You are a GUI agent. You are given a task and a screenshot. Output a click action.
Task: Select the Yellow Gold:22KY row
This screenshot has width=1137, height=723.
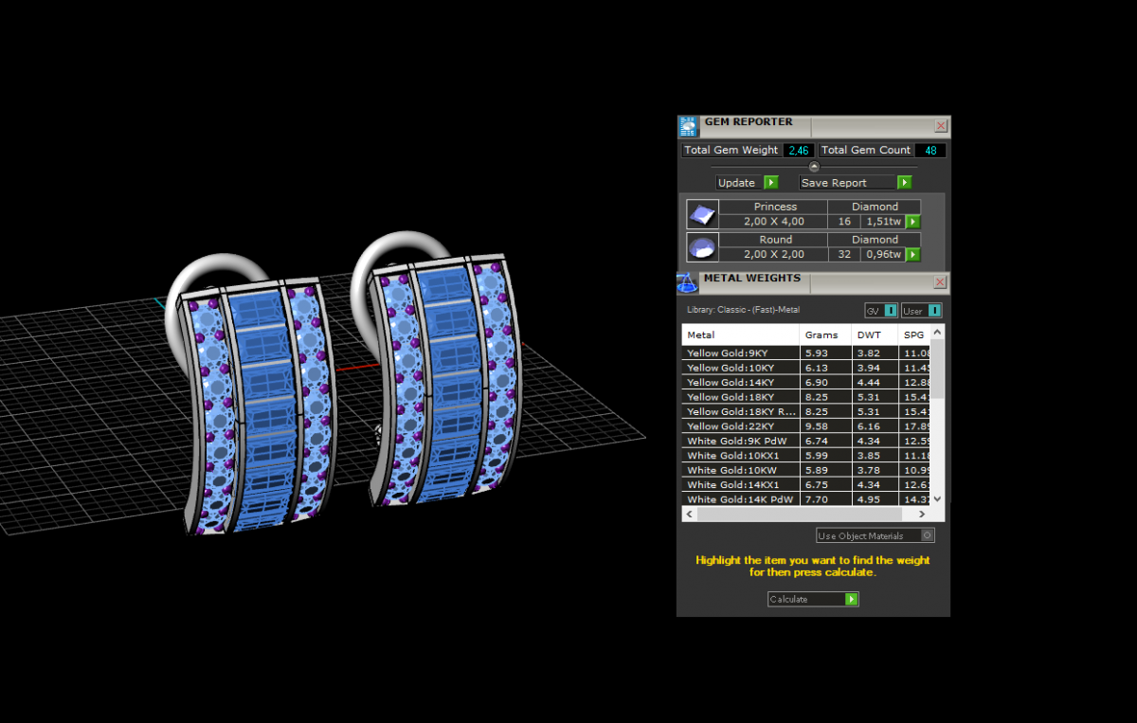(x=806, y=426)
